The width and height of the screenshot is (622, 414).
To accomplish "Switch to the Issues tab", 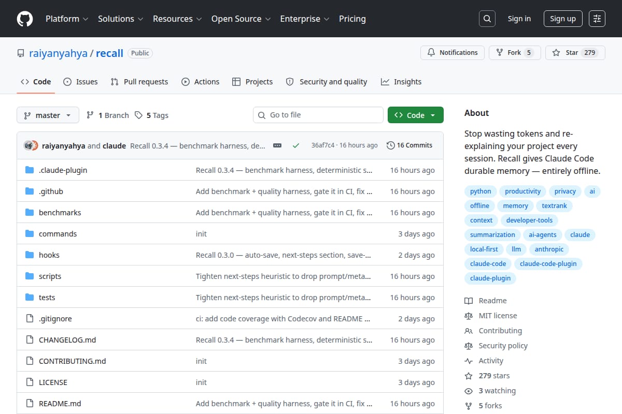I will click(x=80, y=82).
